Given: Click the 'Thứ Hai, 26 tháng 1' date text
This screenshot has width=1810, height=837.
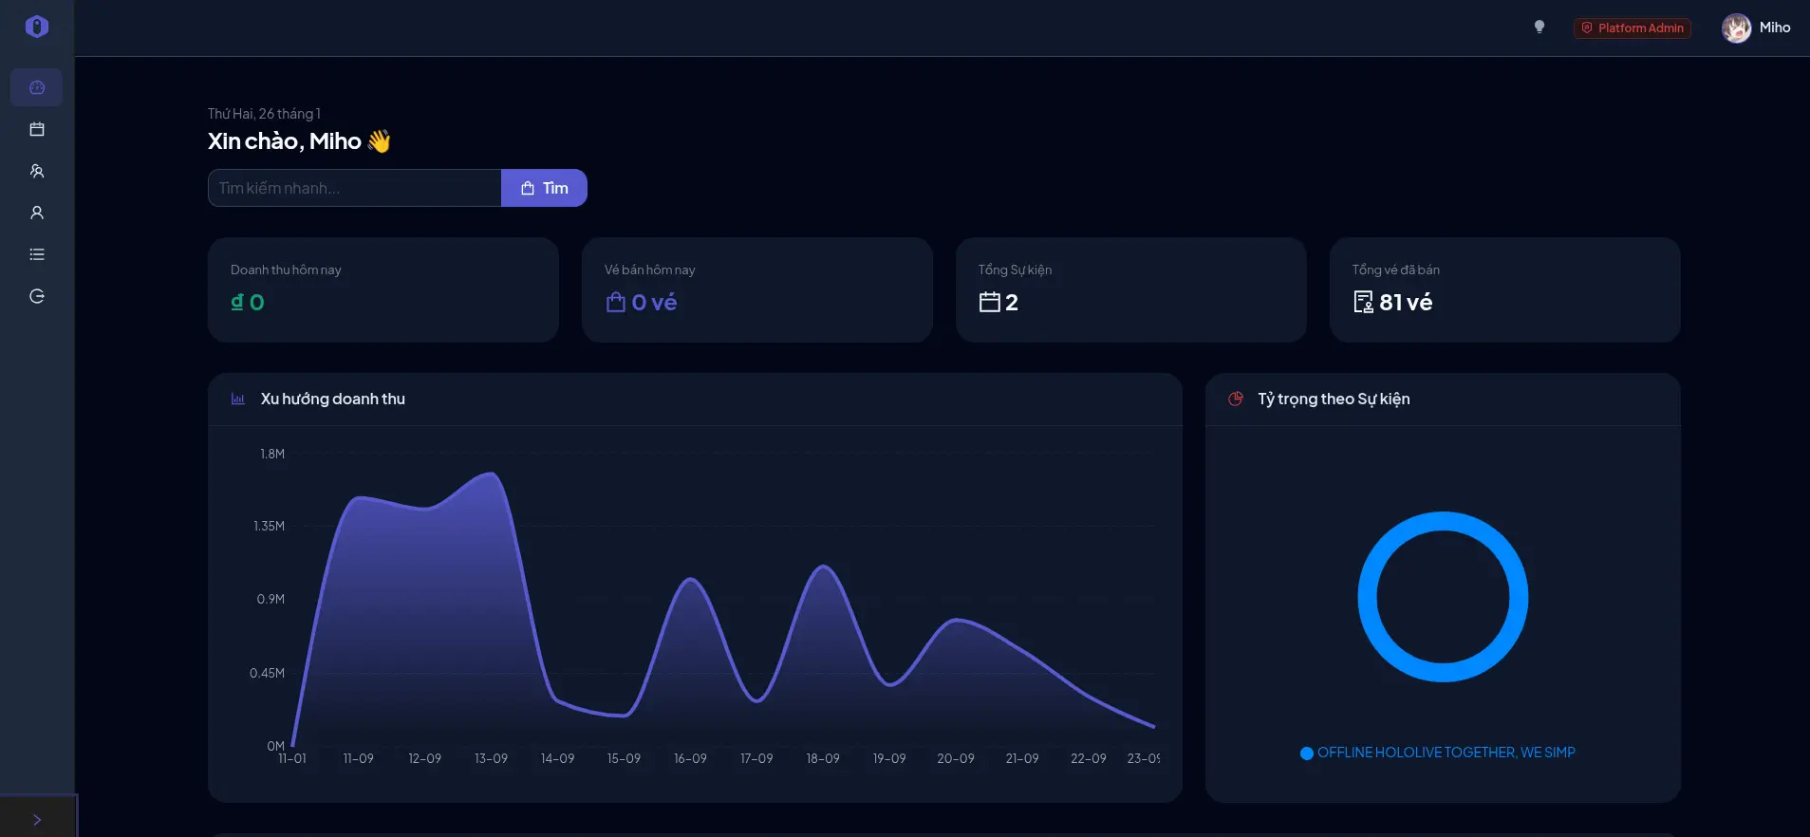Looking at the screenshot, I should (264, 114).
